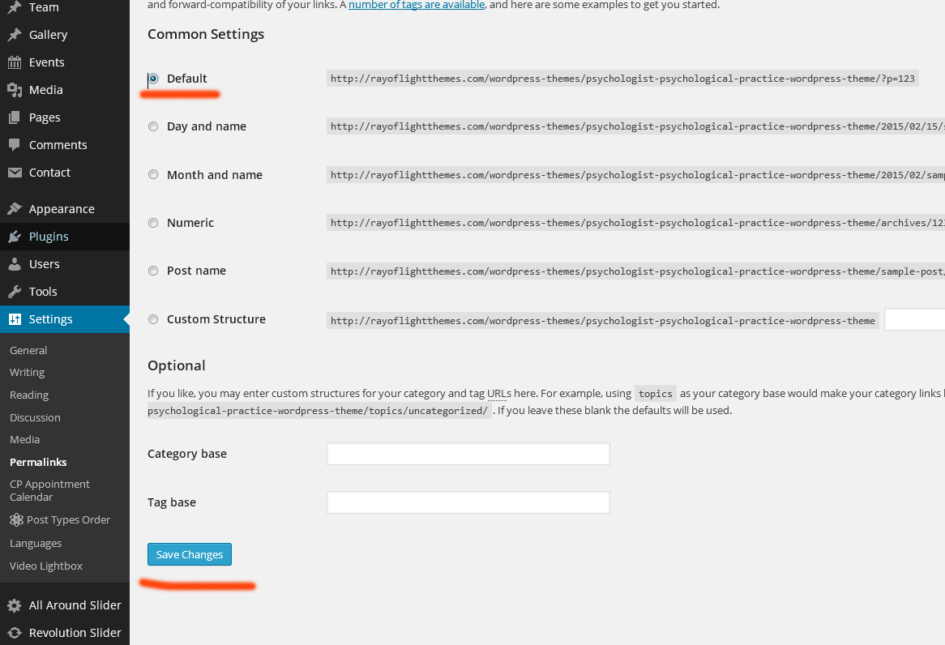Open the General settings submenu item
The width and height of the screenshot is (945, 645).
(x=28, y=350)
